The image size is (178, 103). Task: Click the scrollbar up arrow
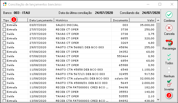pos(158,20)
